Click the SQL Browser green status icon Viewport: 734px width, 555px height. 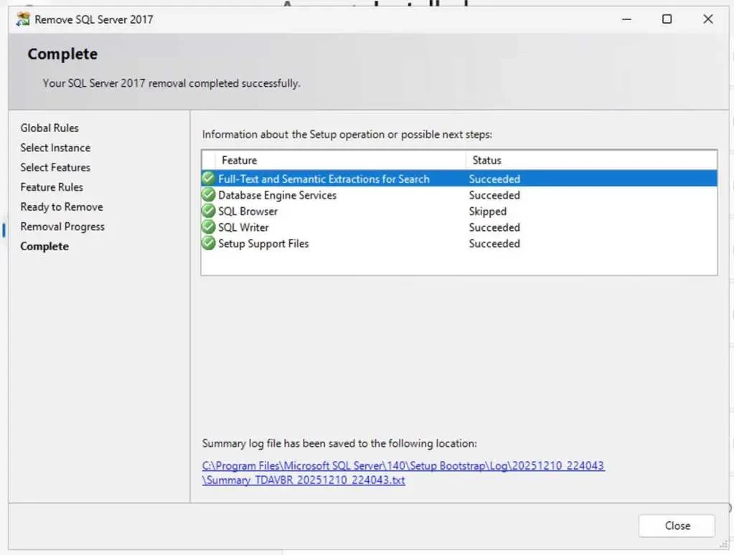(x=209, y=211)
